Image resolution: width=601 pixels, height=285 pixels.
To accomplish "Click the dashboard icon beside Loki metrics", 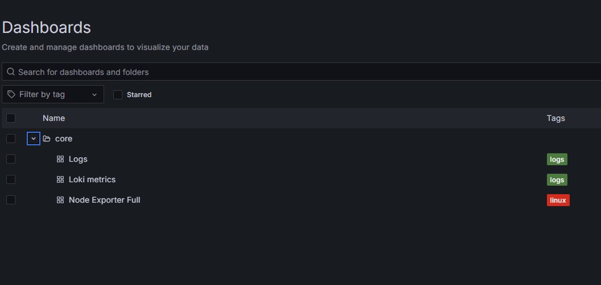I will pos(60,179).
